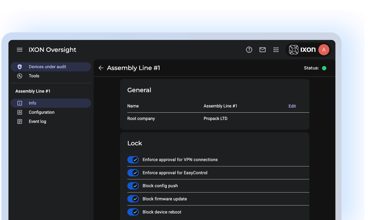Open the mail messages icon
The image size is (385, 220).
click(263, 50)
